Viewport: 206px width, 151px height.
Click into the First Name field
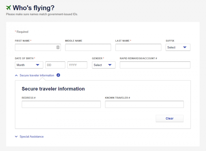35,47
